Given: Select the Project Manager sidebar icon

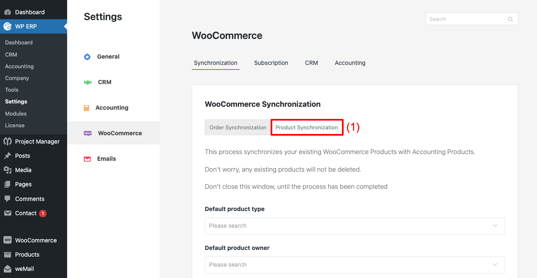Looking at the screenshot, I should [8, 142].
